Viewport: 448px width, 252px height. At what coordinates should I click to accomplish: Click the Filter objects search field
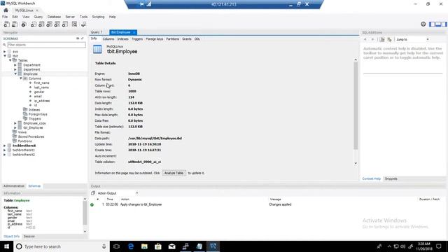[x=46, y=45]
